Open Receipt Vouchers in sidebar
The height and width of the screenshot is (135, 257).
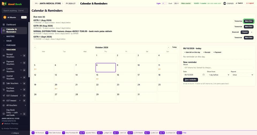pyautogui.click(x=10, y=56)
